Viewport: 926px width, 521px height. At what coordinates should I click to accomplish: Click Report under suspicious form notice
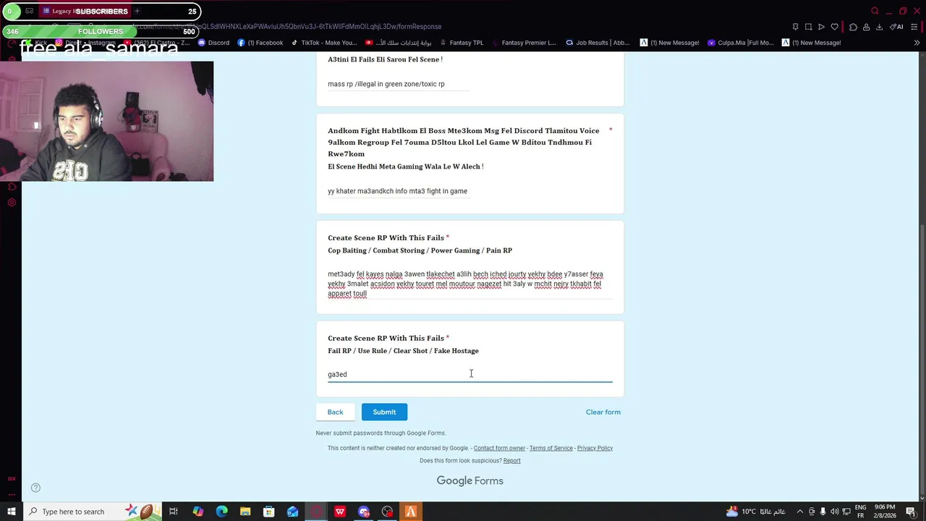(x=511, y=460)
